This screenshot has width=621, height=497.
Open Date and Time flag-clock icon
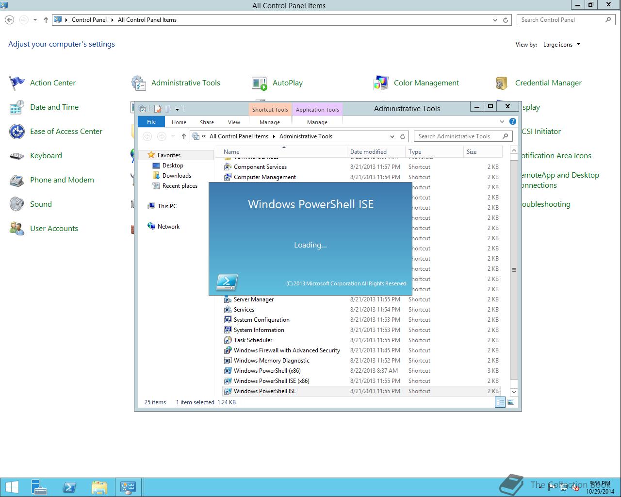pyautogui.click(x=17, y=107)
